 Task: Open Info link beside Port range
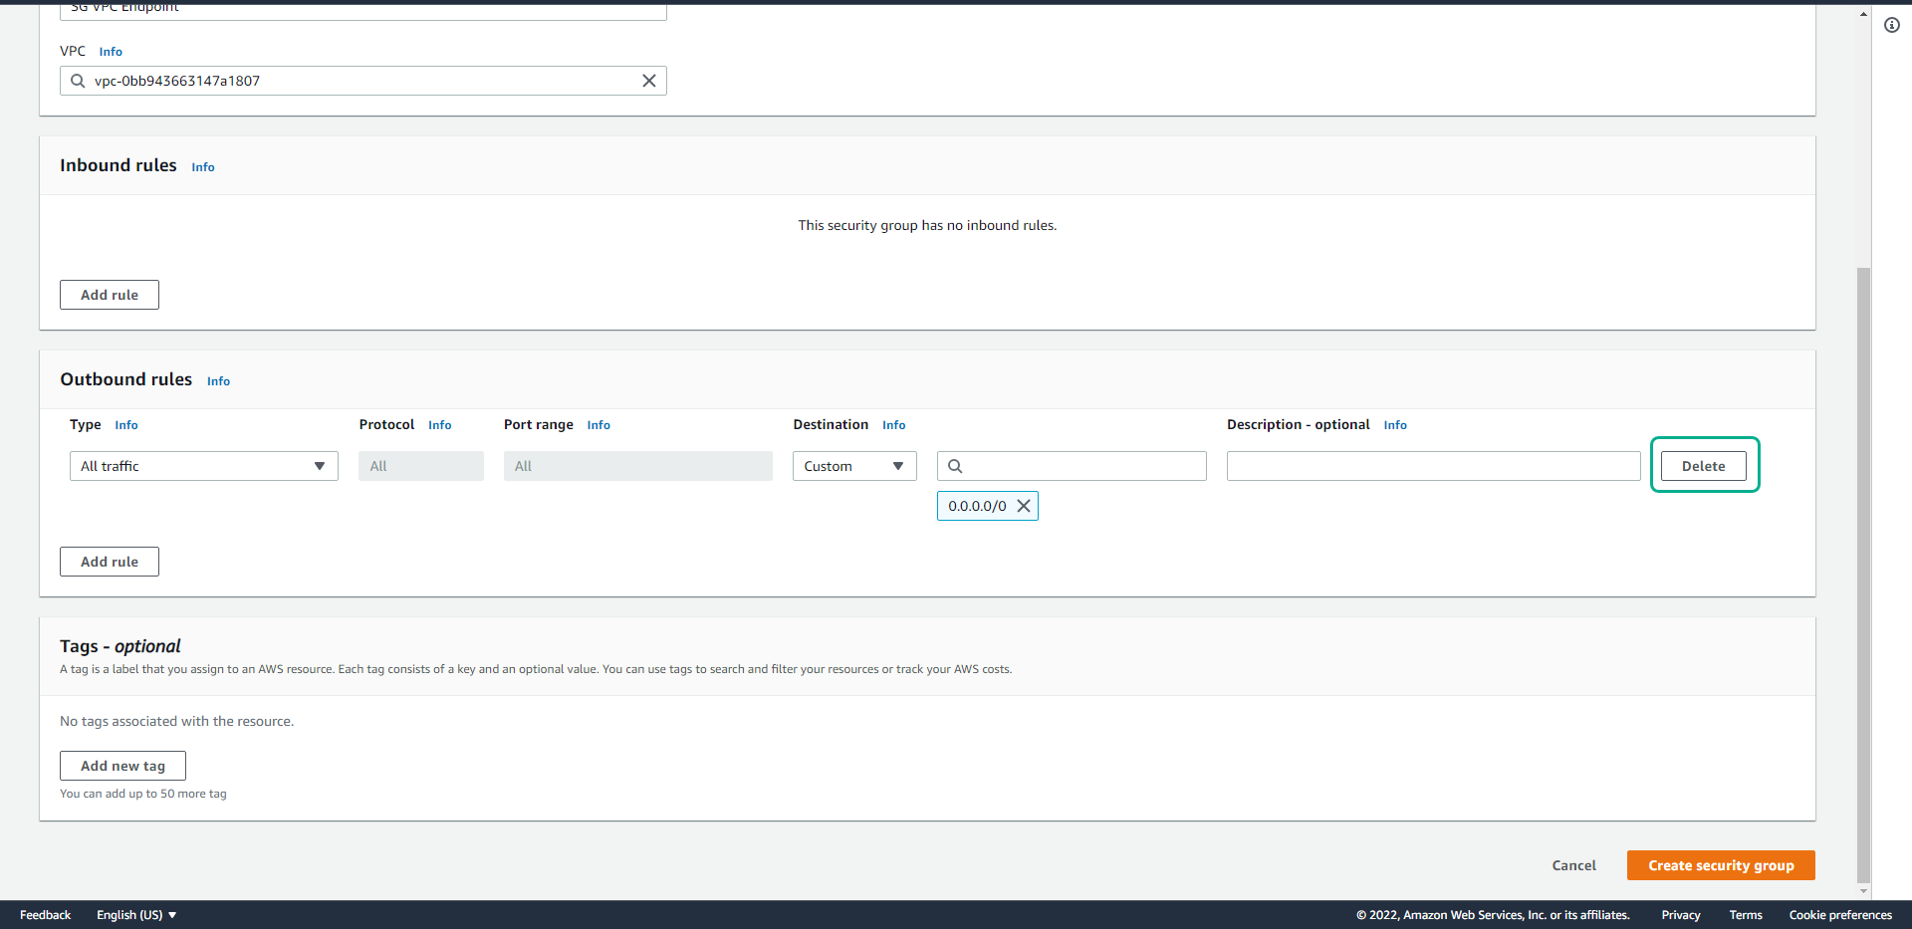pos(598,425)
